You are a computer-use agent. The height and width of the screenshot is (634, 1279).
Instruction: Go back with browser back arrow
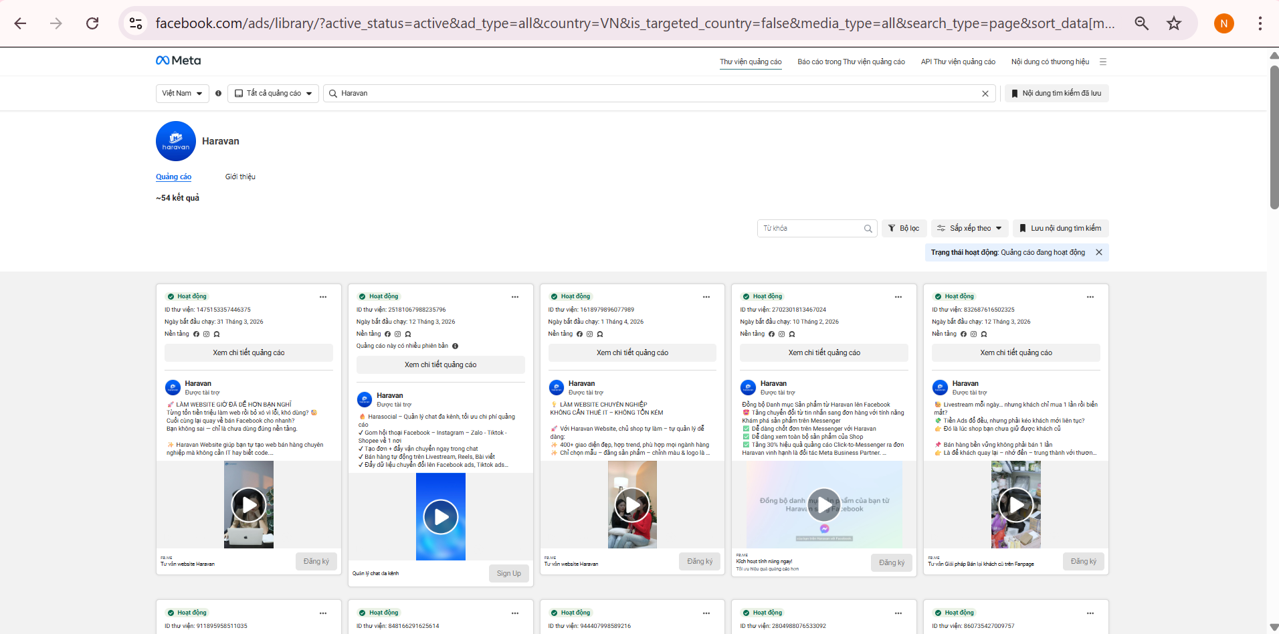coord(20,23)
